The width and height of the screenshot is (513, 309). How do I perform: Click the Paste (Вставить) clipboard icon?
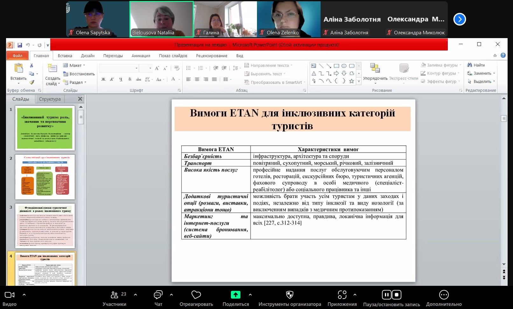(x=18, y=68)
